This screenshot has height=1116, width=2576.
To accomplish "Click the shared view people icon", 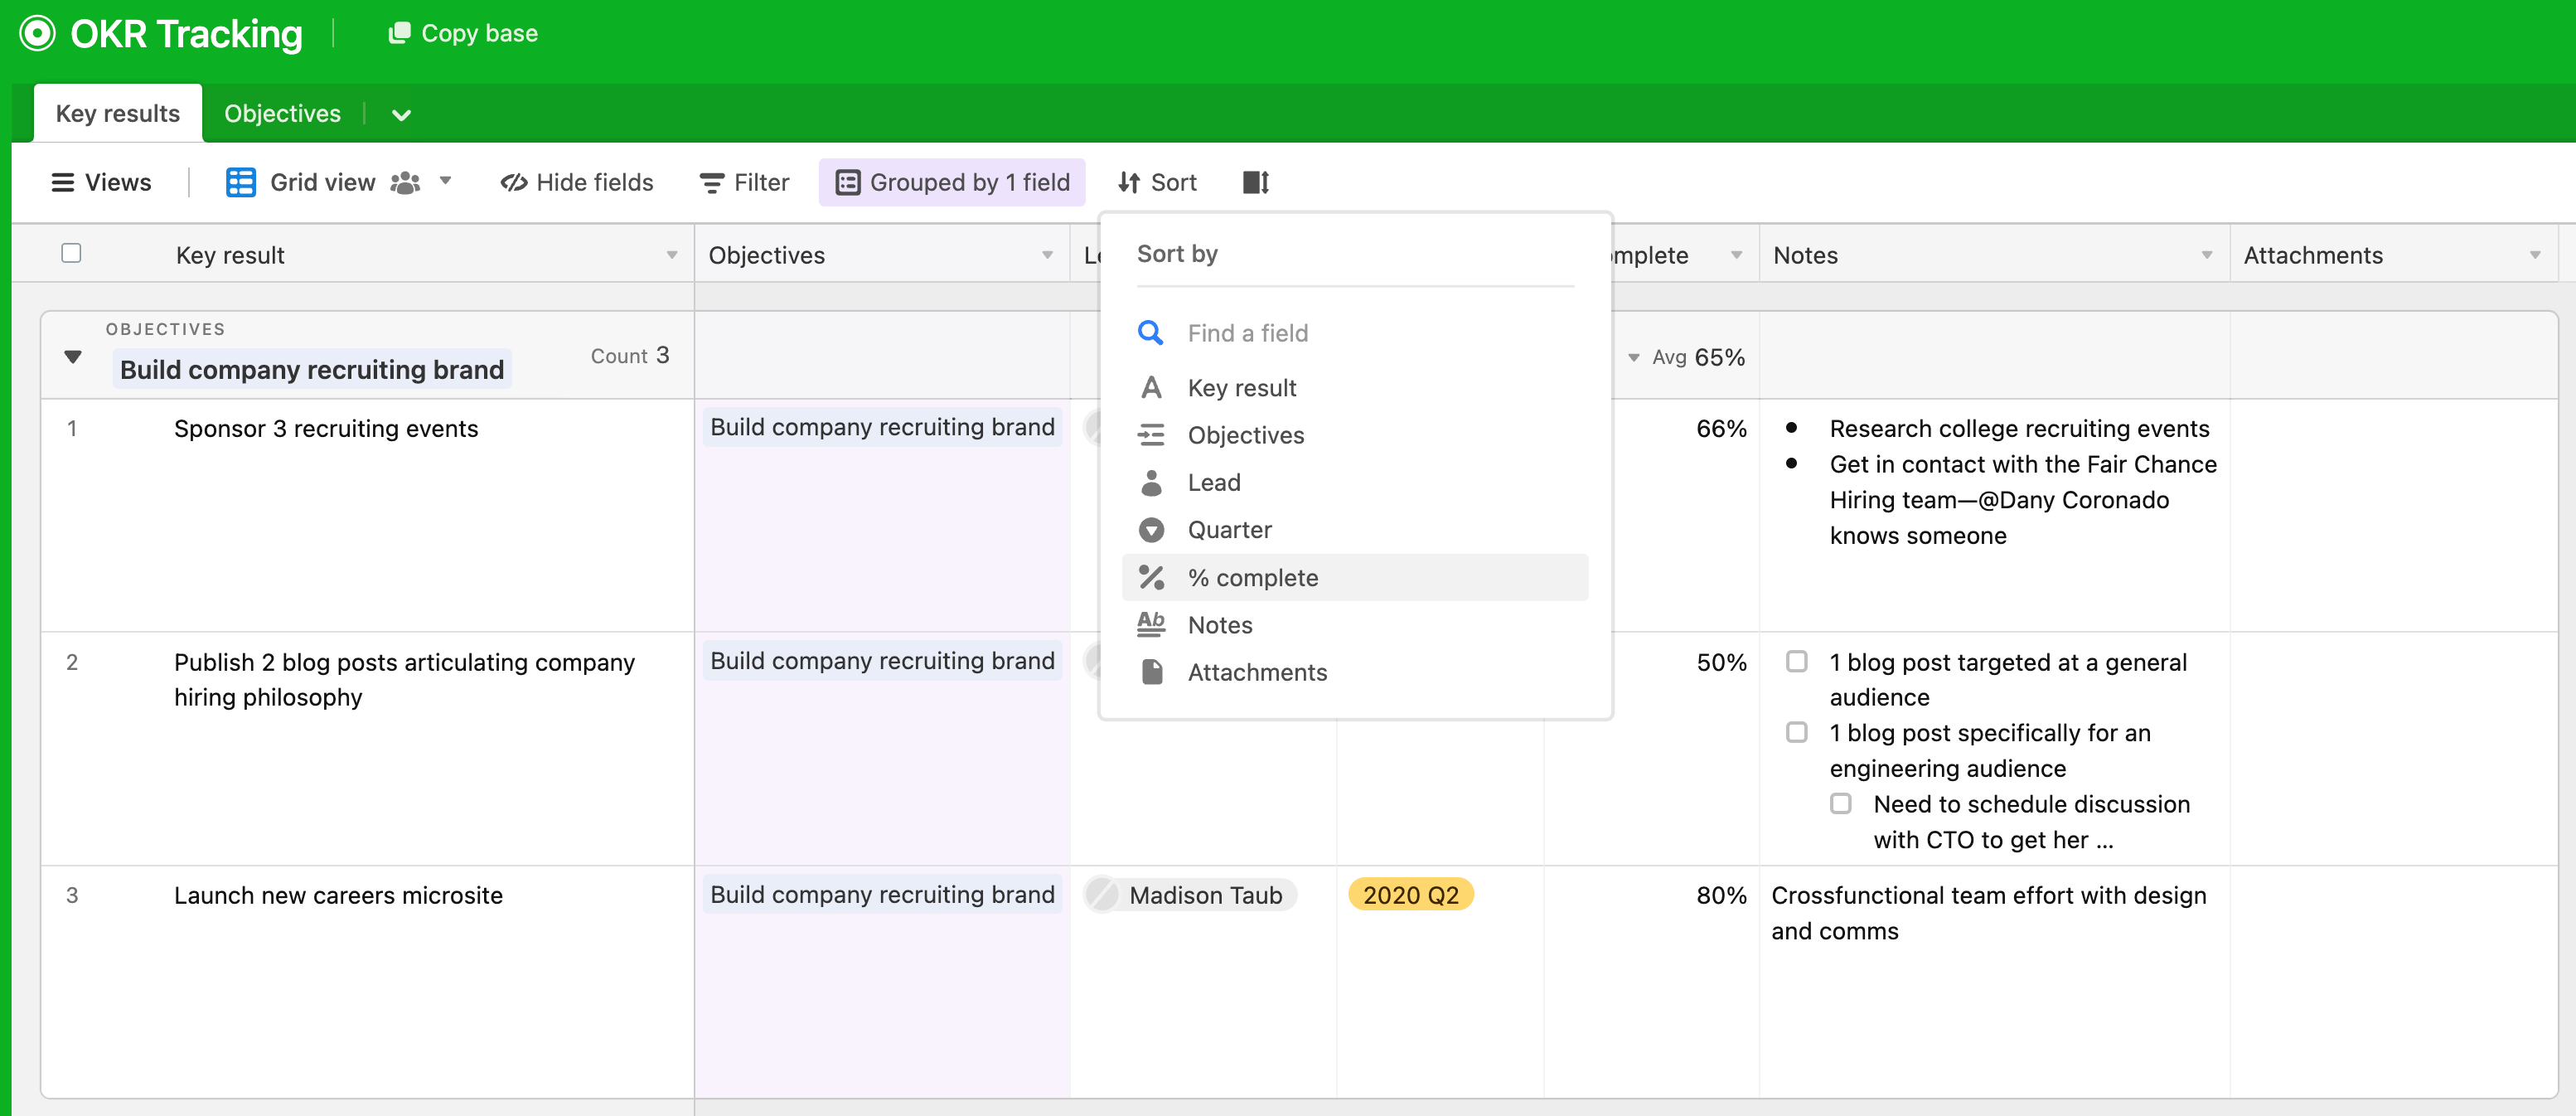I will pyautogui.click(x=405, y=182).
